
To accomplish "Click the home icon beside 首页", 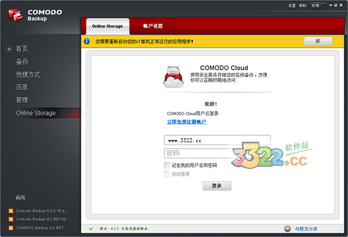I will (9, 49).
